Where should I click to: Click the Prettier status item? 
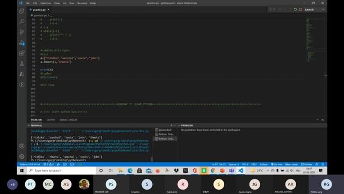tap(306, 164)
